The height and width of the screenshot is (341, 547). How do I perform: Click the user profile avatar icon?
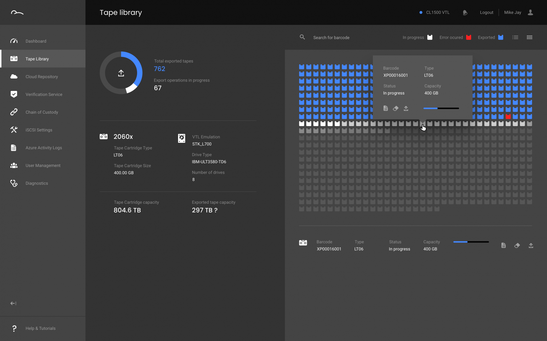(x=530, y=12)
